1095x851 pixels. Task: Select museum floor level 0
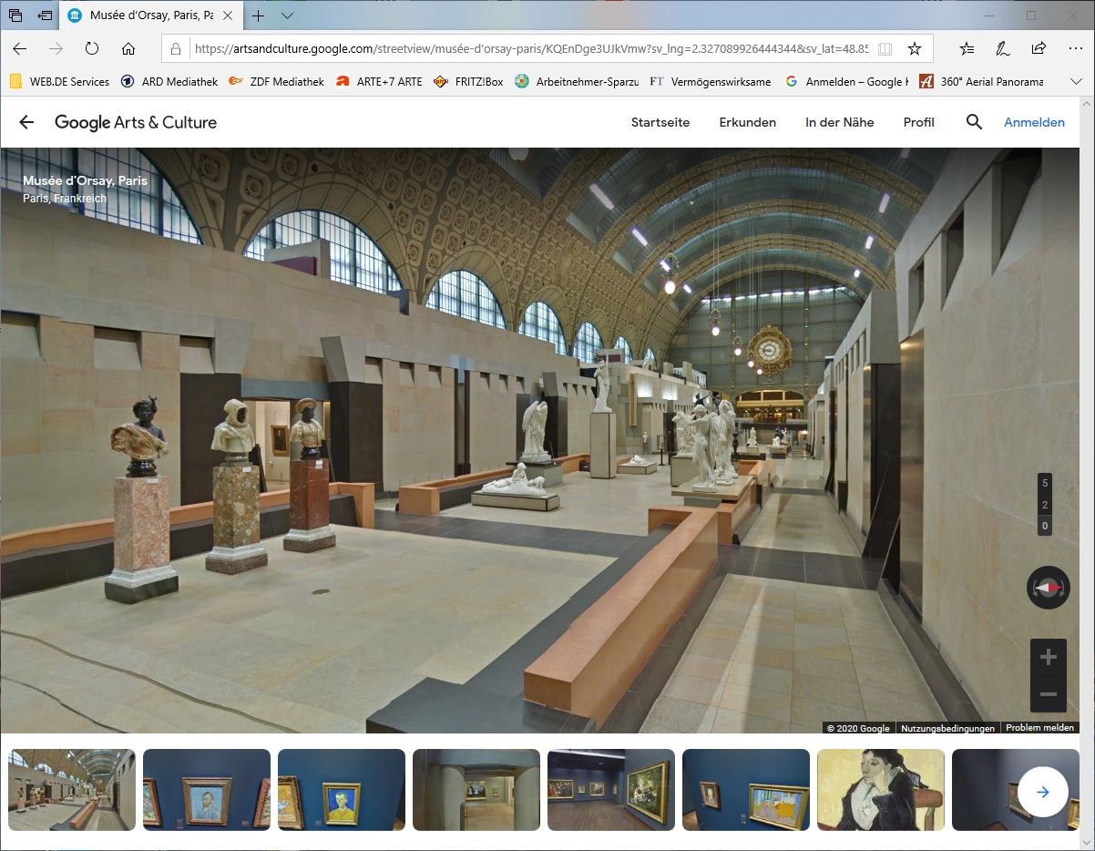(1045, 526)
